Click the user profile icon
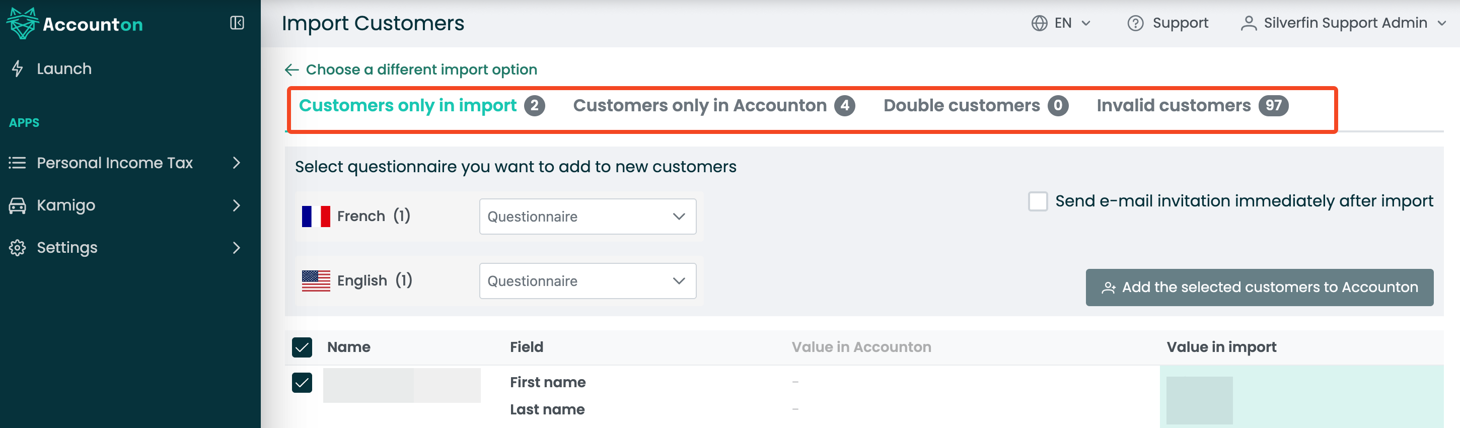 click(1248, 23)
